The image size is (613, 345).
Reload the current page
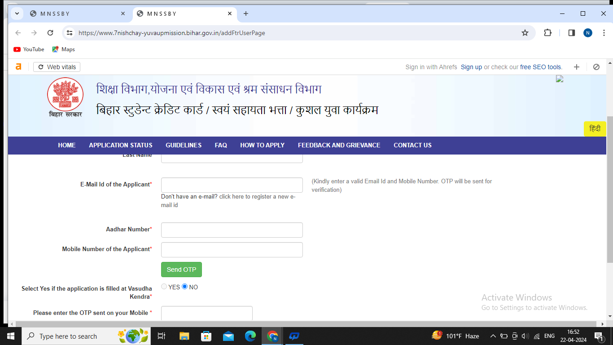tap(50, 32)
